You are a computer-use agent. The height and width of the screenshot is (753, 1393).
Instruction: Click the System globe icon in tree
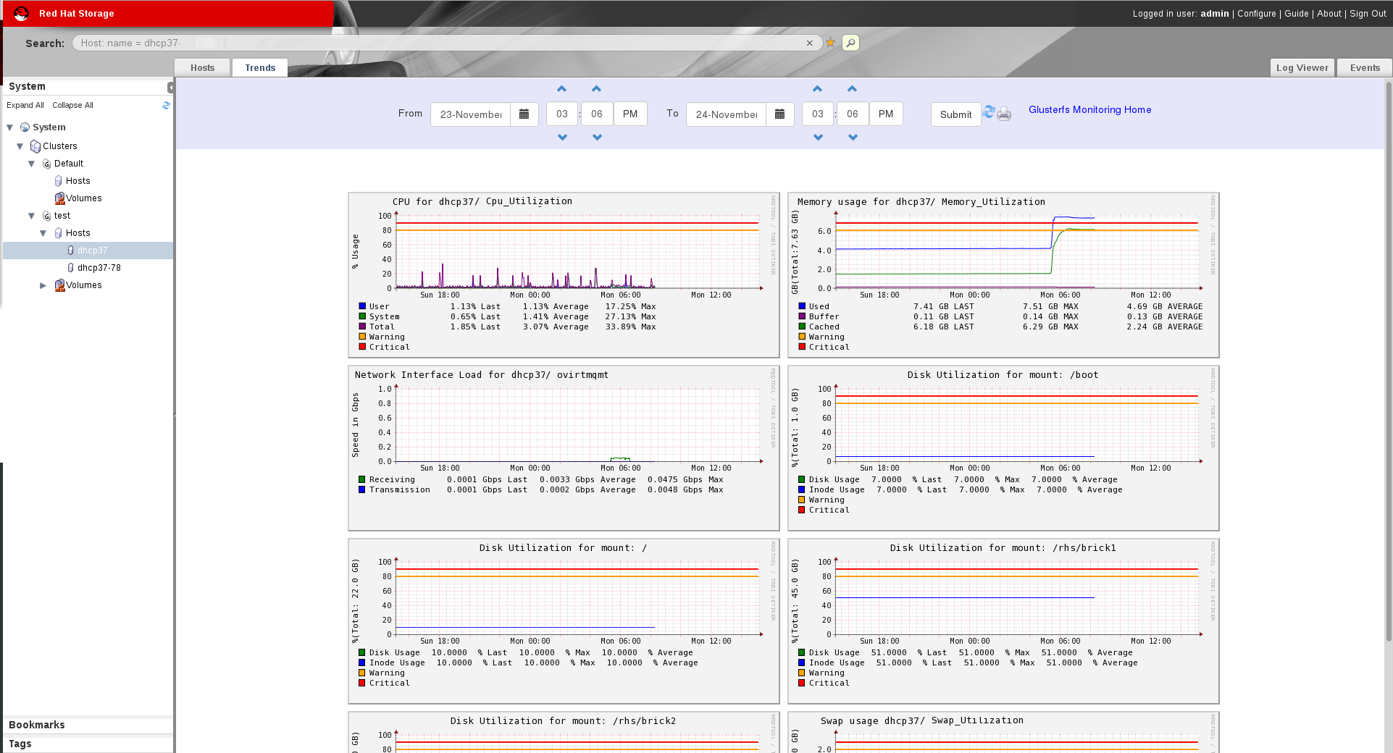pos(25,127)
